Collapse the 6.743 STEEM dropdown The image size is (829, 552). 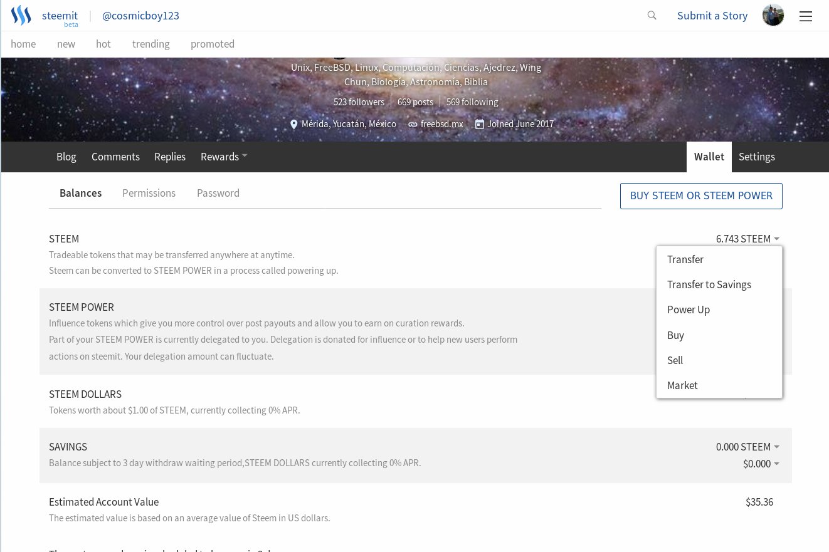747,239
